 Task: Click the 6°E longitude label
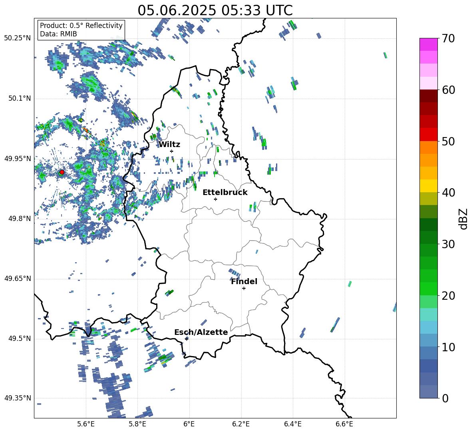pyautogui.click(x=189, y=424)
